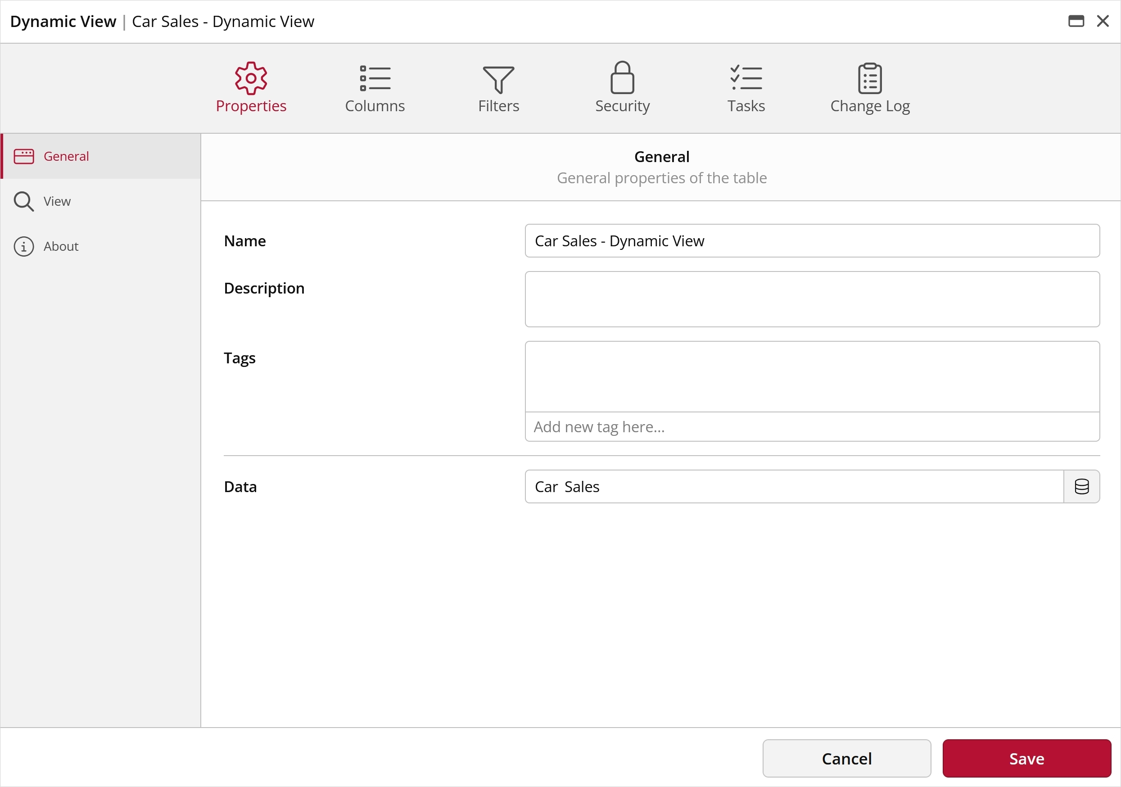This screenshot has height=787, width=1121.
Task: Maximize the Dynamic View window
Action: (x=1076, y=21)
